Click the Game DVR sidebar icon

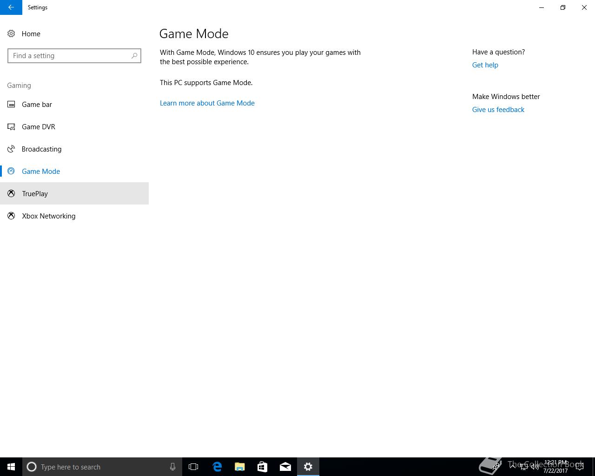pos(11,126)
